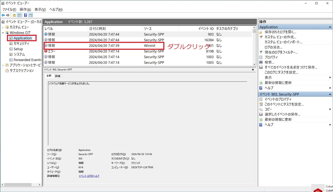
Task: Click the error icon on the エラー event row
Action: click(46, 51)
